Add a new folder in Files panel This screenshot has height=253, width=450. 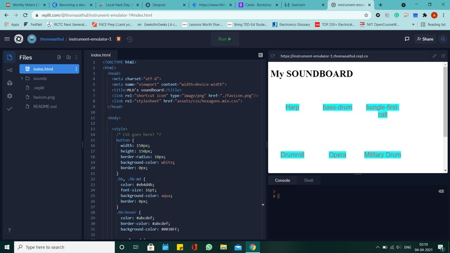coord(69,57)
